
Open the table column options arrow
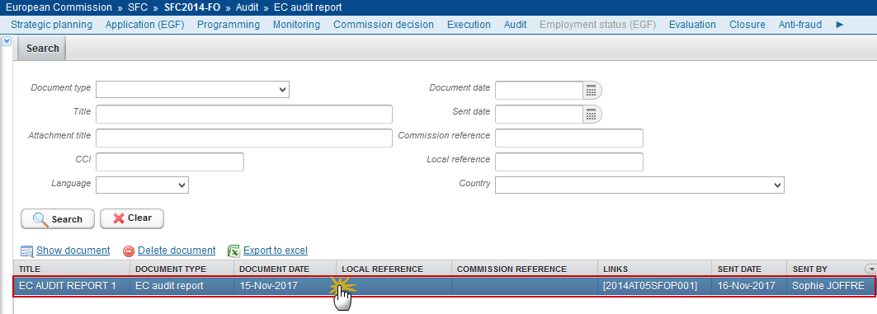click(870, 269)
